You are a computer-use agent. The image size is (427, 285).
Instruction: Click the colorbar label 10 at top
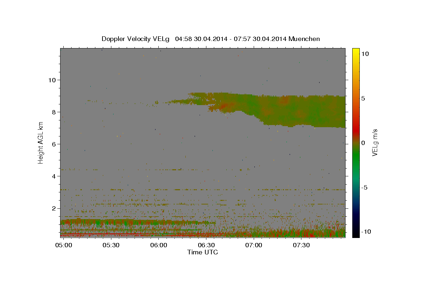[365, 54]
